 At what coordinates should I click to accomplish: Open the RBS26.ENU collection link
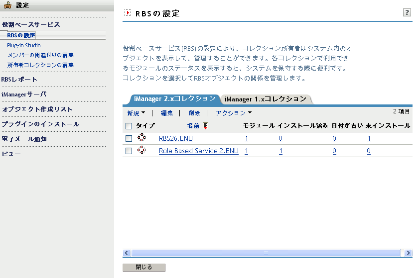pos(176,138)
